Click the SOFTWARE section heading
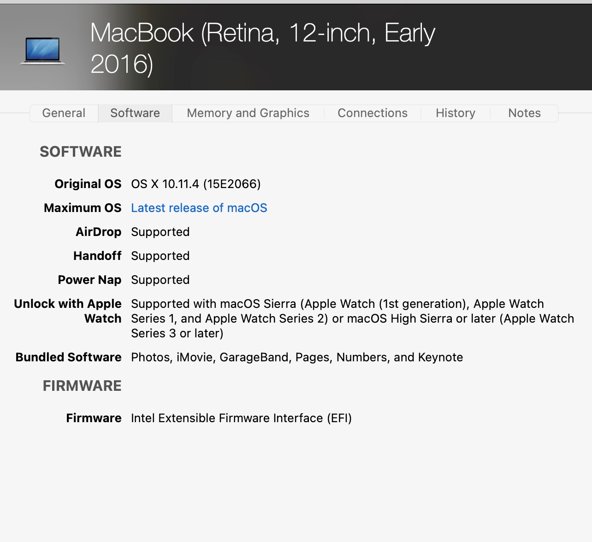 (81, 152)
